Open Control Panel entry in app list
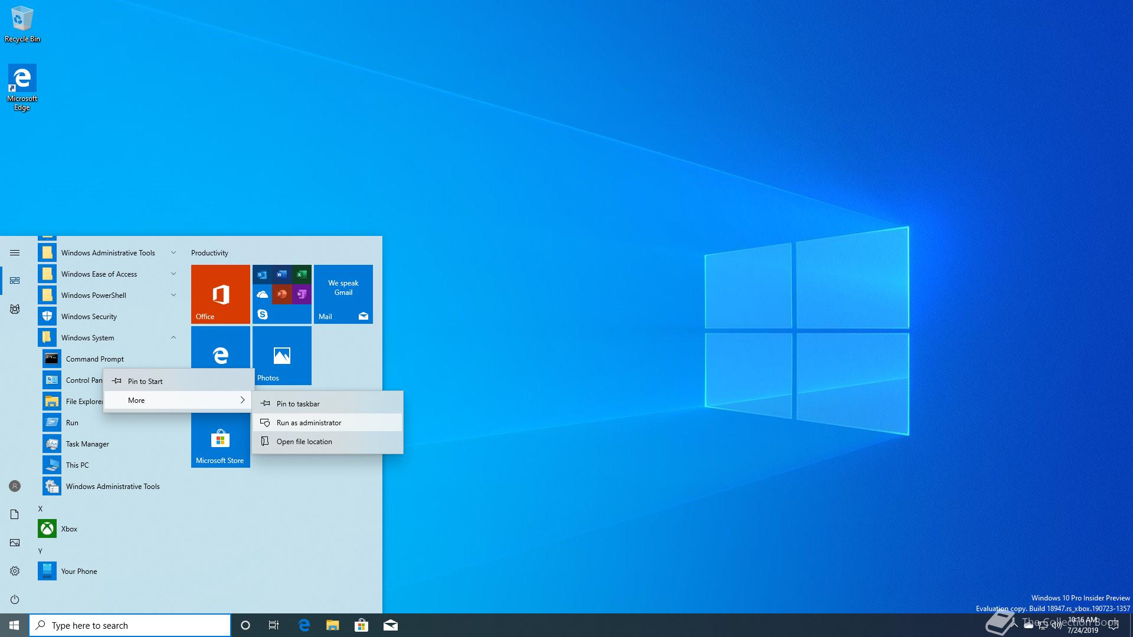 click(x=73, y=380)
